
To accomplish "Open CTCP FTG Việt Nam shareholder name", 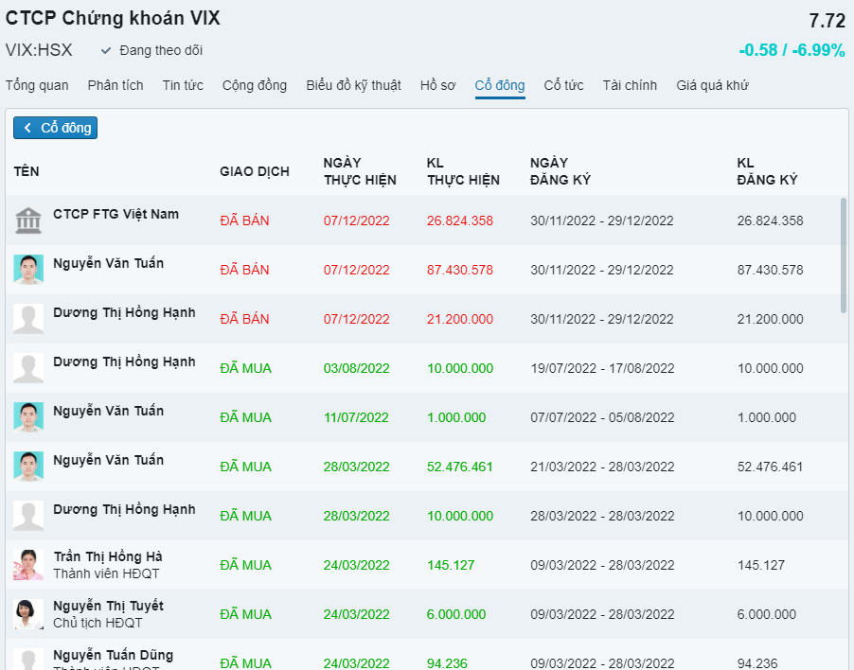I will pyautogui.click(x=116, y=214).
